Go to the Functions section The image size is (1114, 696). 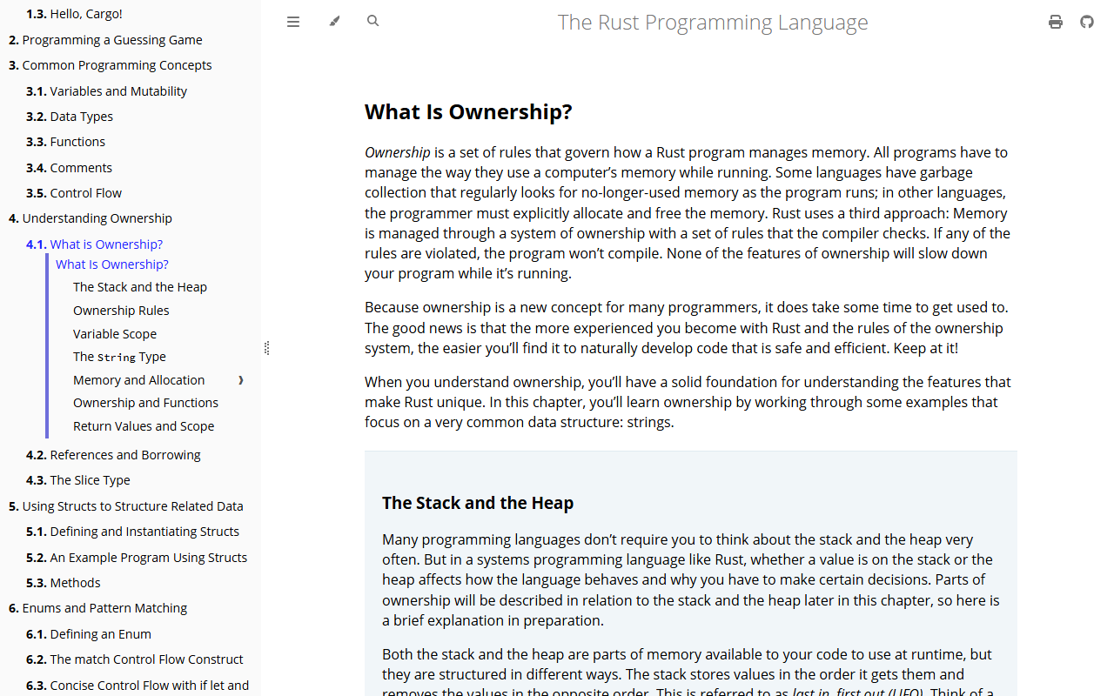pyautogui.click(x=65, y=142)
